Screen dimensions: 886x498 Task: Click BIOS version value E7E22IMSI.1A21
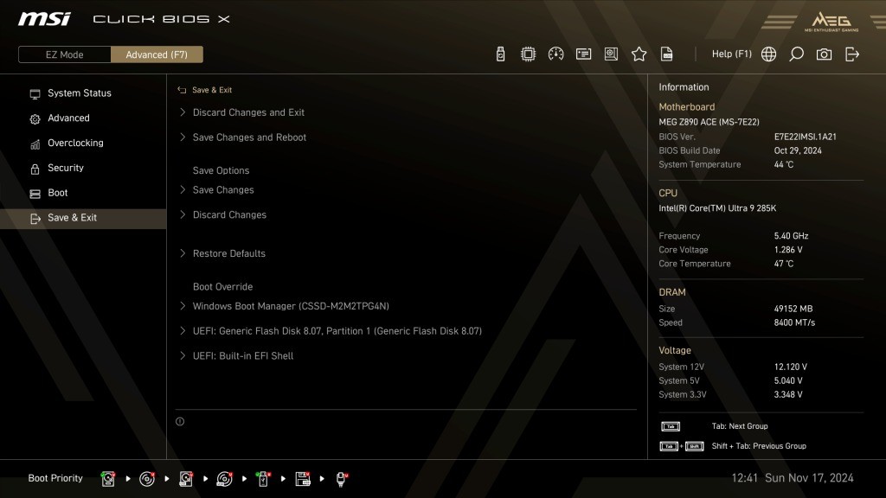pyautogui.click(x=806, y=137)
